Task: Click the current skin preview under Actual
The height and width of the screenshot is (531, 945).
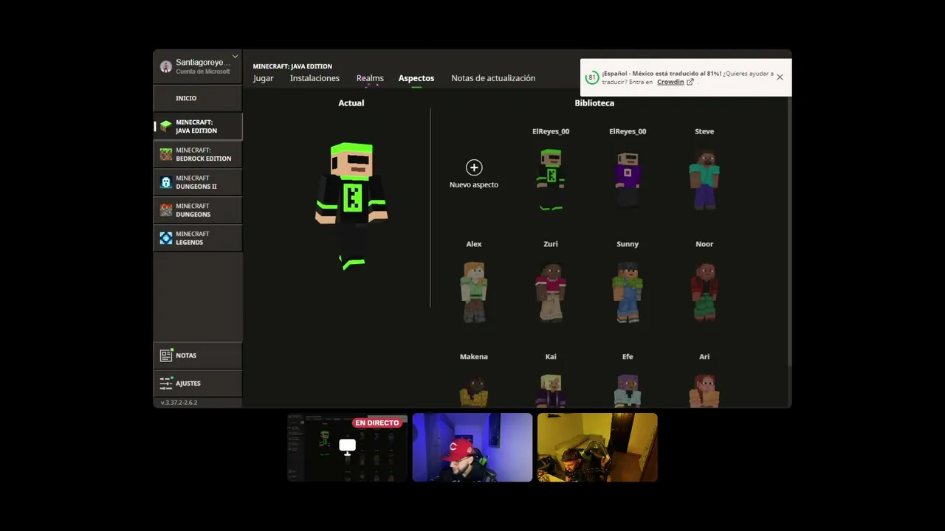Action: pos(351,206)
